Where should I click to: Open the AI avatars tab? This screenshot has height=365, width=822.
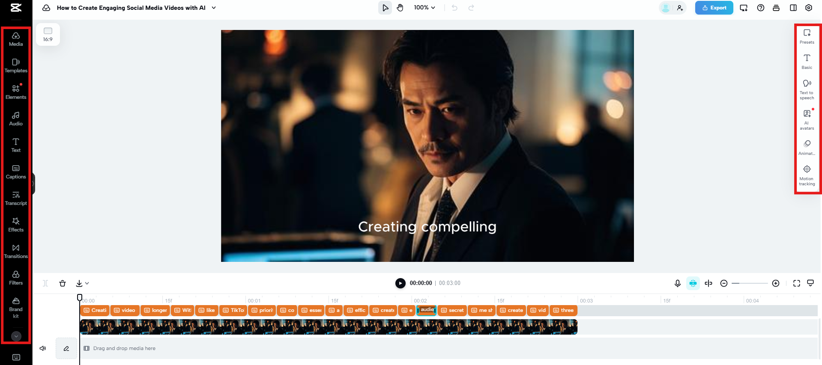click(807, 119)
